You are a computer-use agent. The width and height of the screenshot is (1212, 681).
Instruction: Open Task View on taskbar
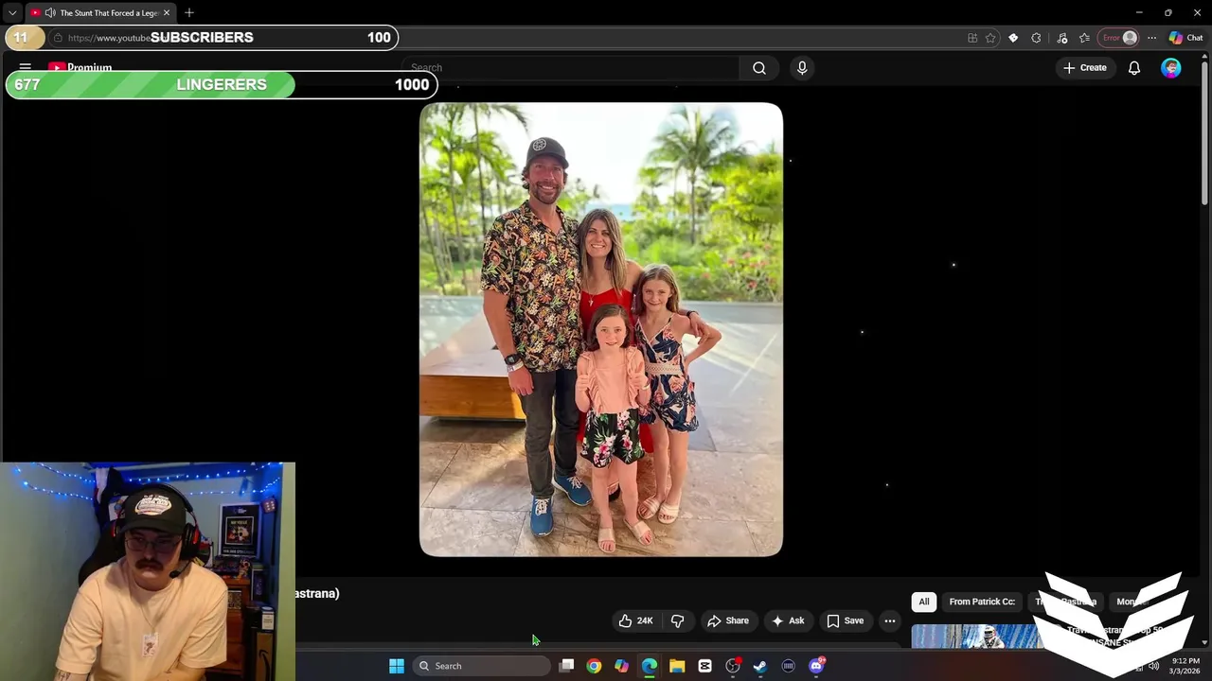[x=566, y=666]
